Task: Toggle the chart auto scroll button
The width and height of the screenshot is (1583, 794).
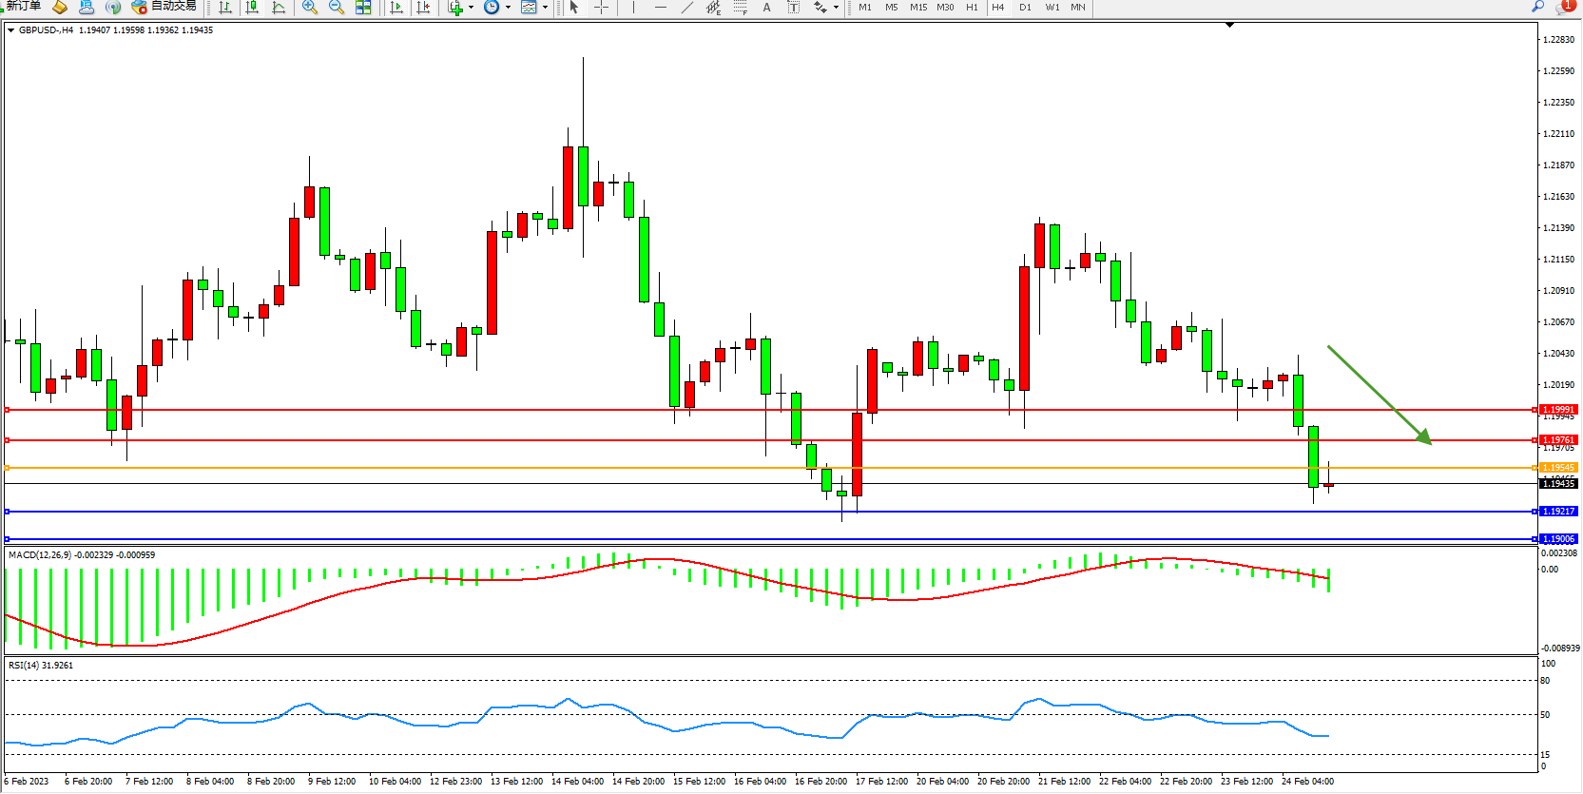Action: coord(396,7)
